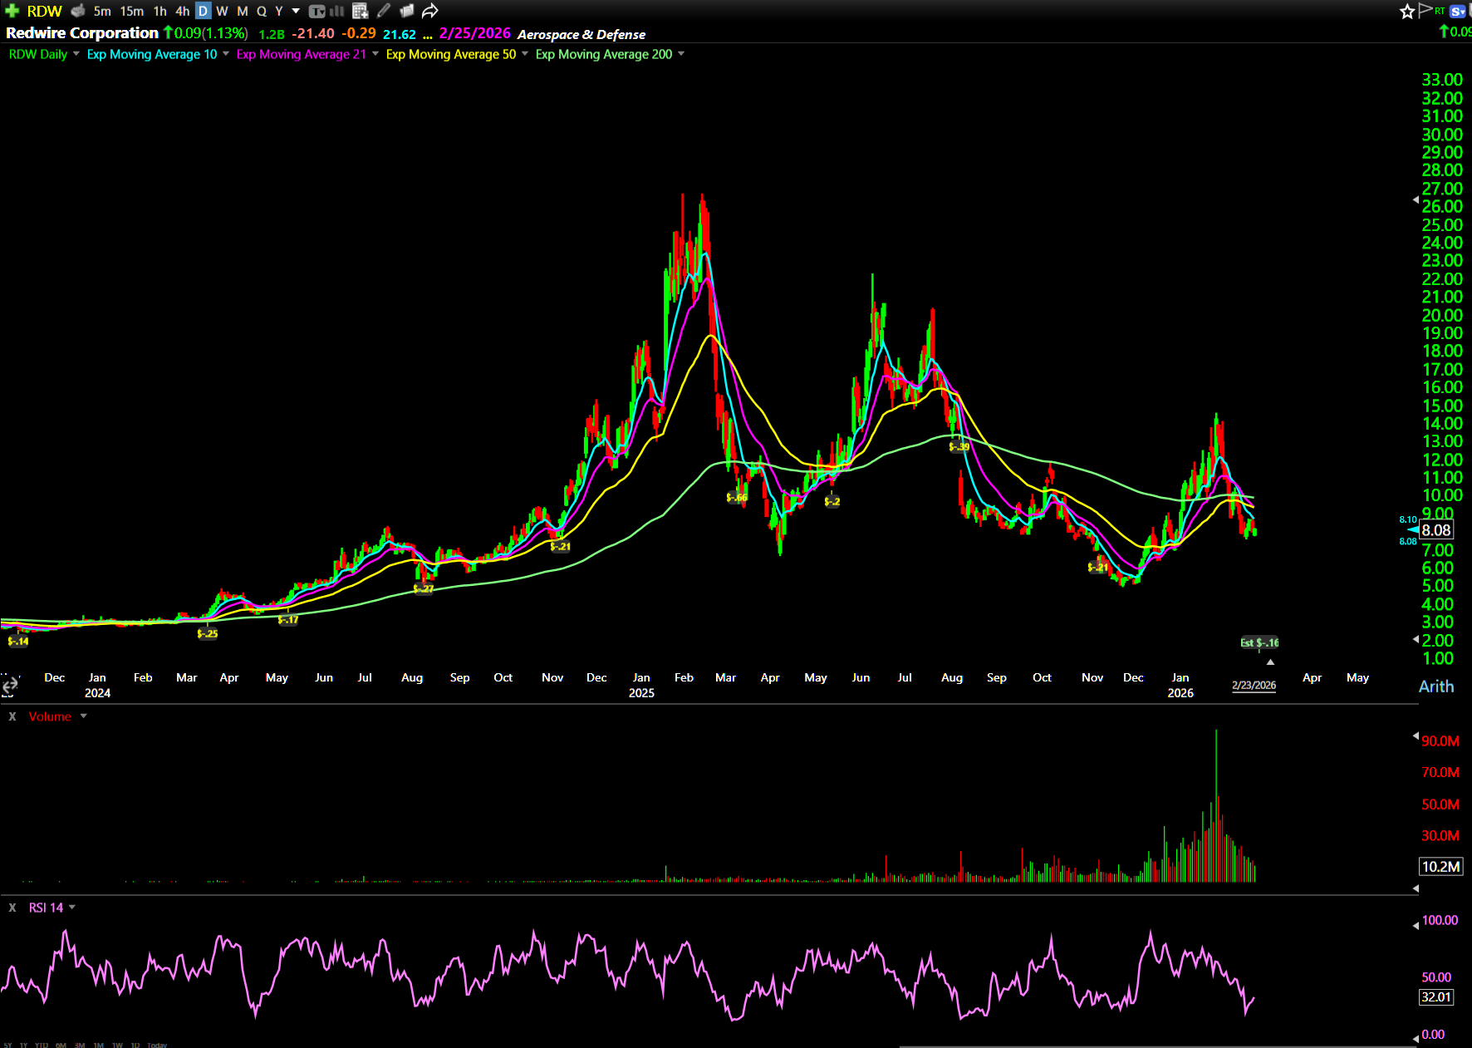This screenshot has width=1472, height=1048.
Task: Open the Volume indicator dropdown arrow
Action: [84, 716]
